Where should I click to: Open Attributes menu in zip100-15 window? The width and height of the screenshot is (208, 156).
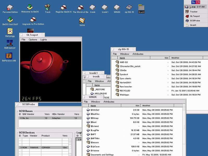tap(138, 54)
